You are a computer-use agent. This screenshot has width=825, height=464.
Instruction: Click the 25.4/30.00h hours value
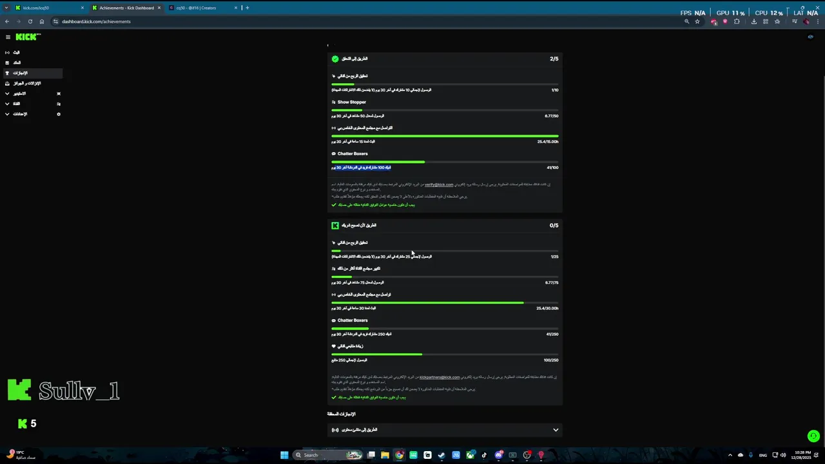point(547,308)
